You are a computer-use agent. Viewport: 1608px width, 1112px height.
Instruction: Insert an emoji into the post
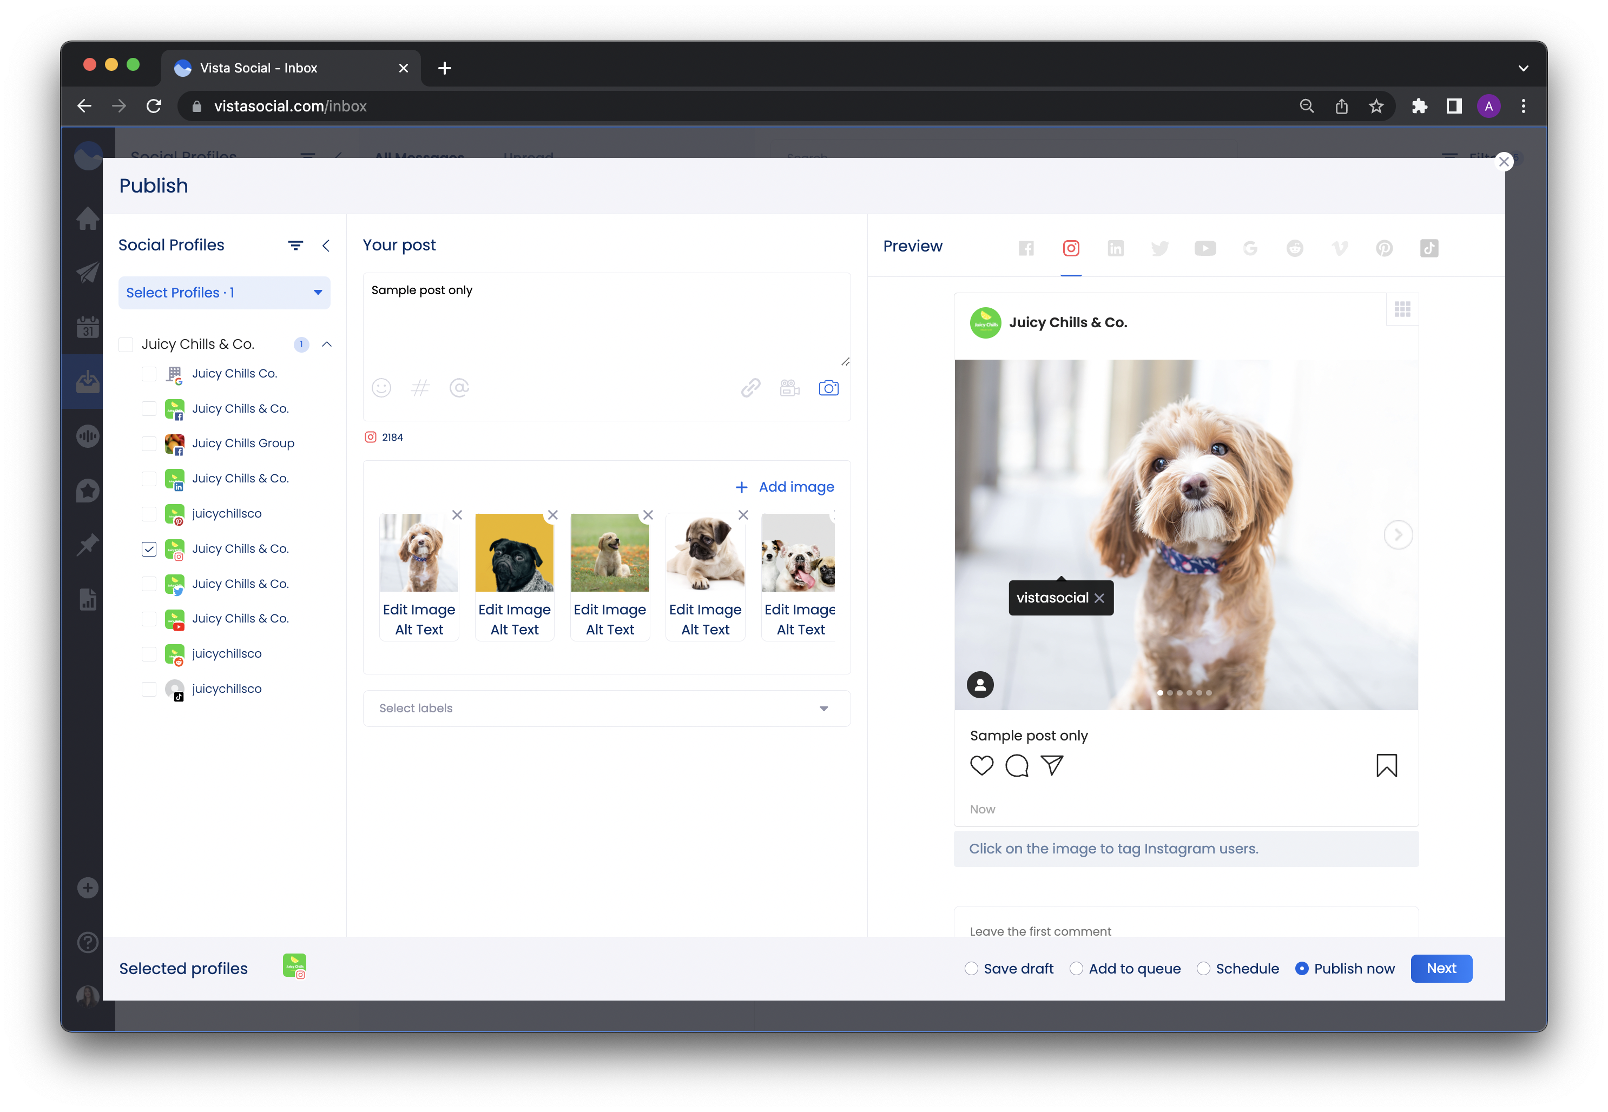(x=381, y=388)
